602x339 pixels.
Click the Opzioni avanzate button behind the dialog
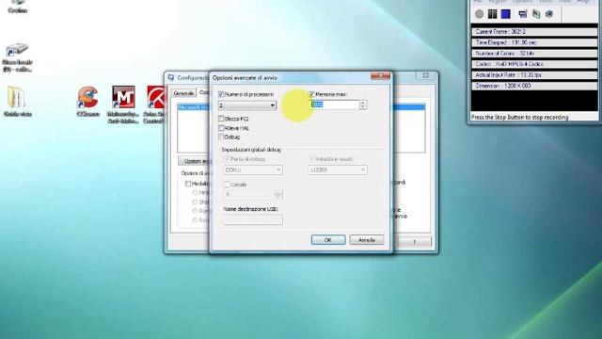coord(195,161)
